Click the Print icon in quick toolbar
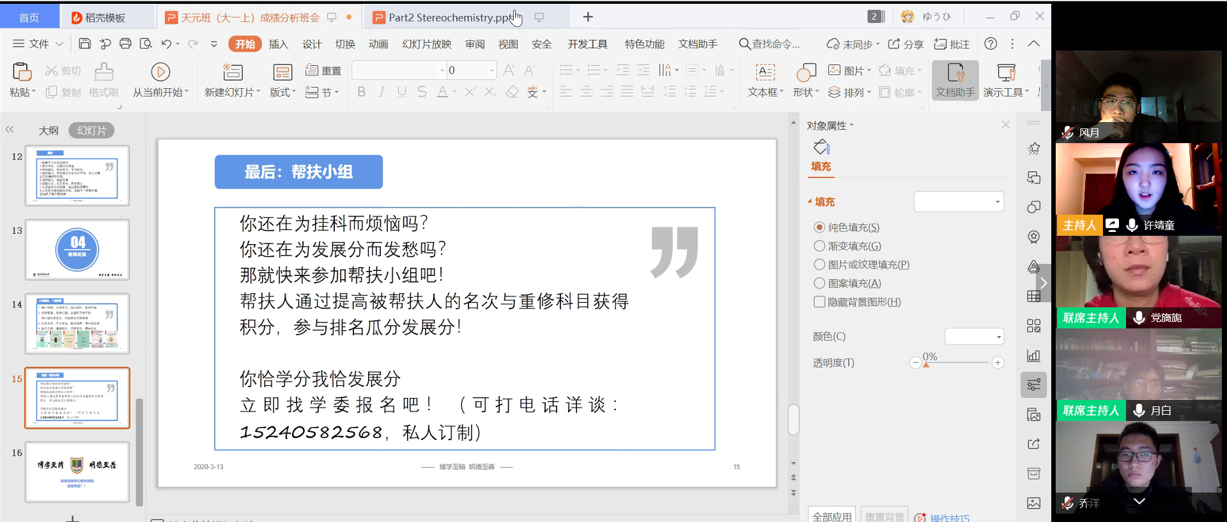Image resolution: width=1227 pixels, height=522 pixels. 125,43
